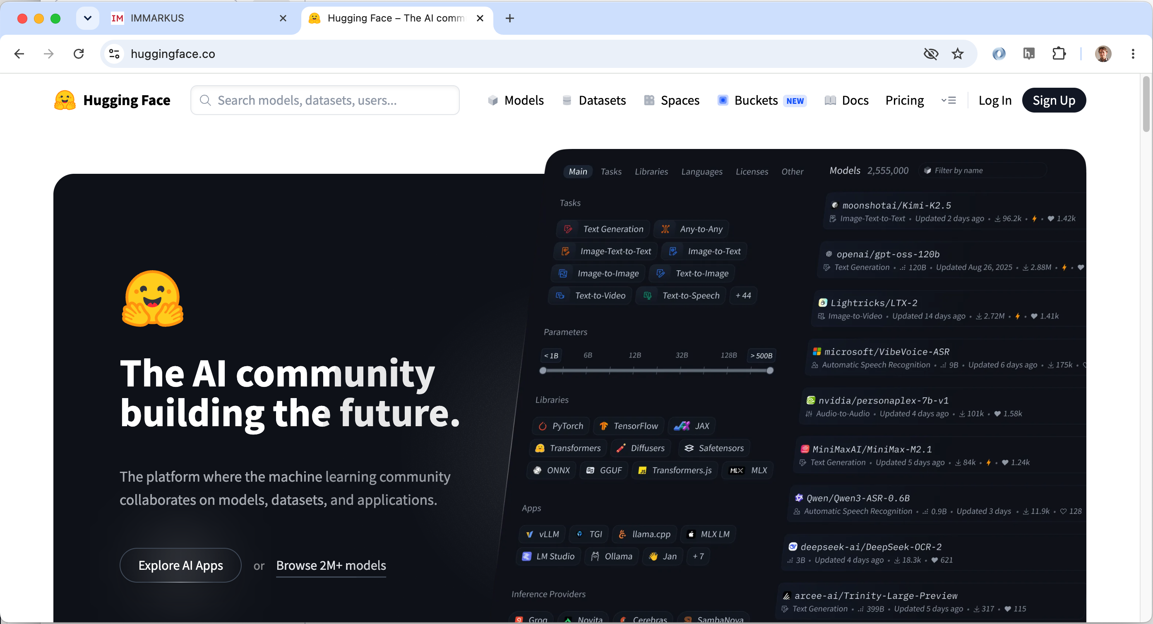Select the LM Studio app chip
This screenshot has height=624, width=1153.
point(548,556)
